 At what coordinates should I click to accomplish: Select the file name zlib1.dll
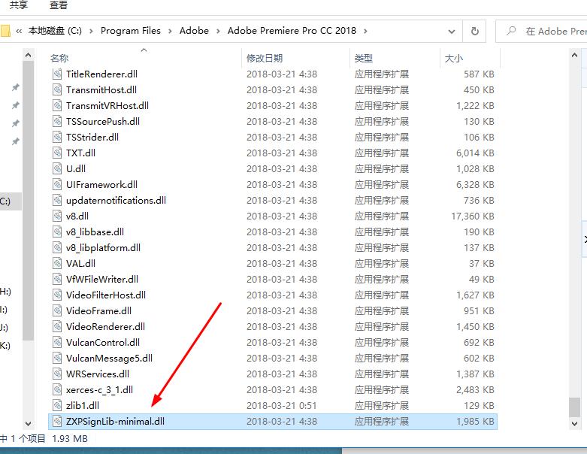83,405
